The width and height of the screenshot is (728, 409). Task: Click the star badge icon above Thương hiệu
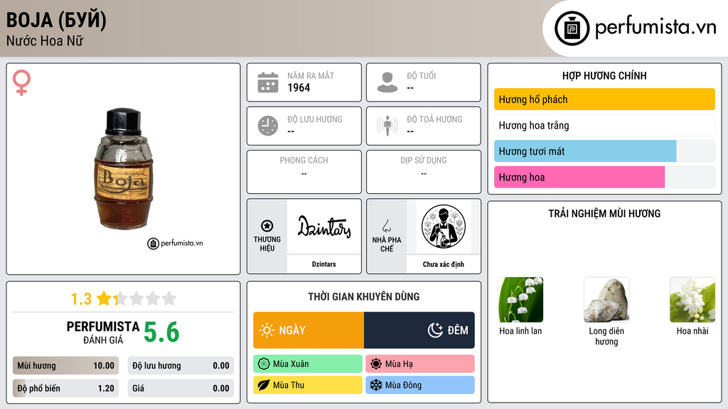[267, 226]
